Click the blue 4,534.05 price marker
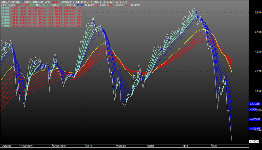The image size is (262, 150). 255,104
